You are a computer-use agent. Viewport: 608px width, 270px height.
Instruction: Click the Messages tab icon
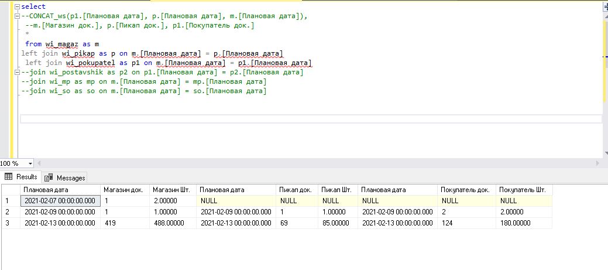pyautogui.click(x=49, y=177)
